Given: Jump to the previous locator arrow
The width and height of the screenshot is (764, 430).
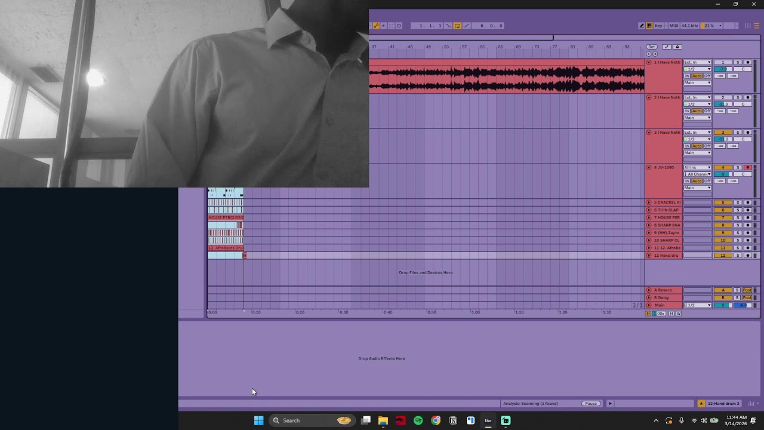Looking at the screenshot, I should pyautogui.click(x=649, y=54).
